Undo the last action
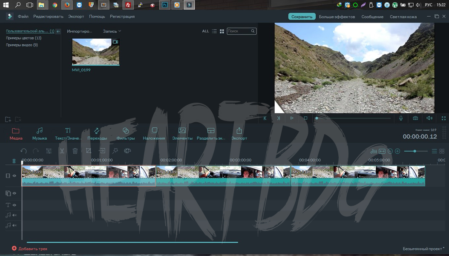Viewport: 449px width, 256px height. click(x=23, y=151)
